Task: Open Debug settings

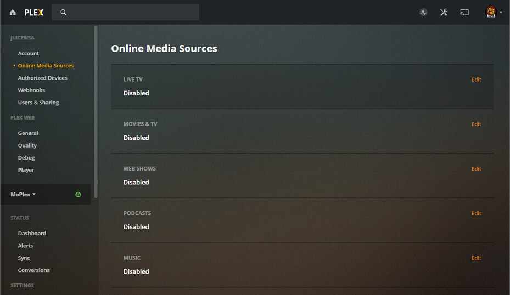Action: tap(26, 157)
